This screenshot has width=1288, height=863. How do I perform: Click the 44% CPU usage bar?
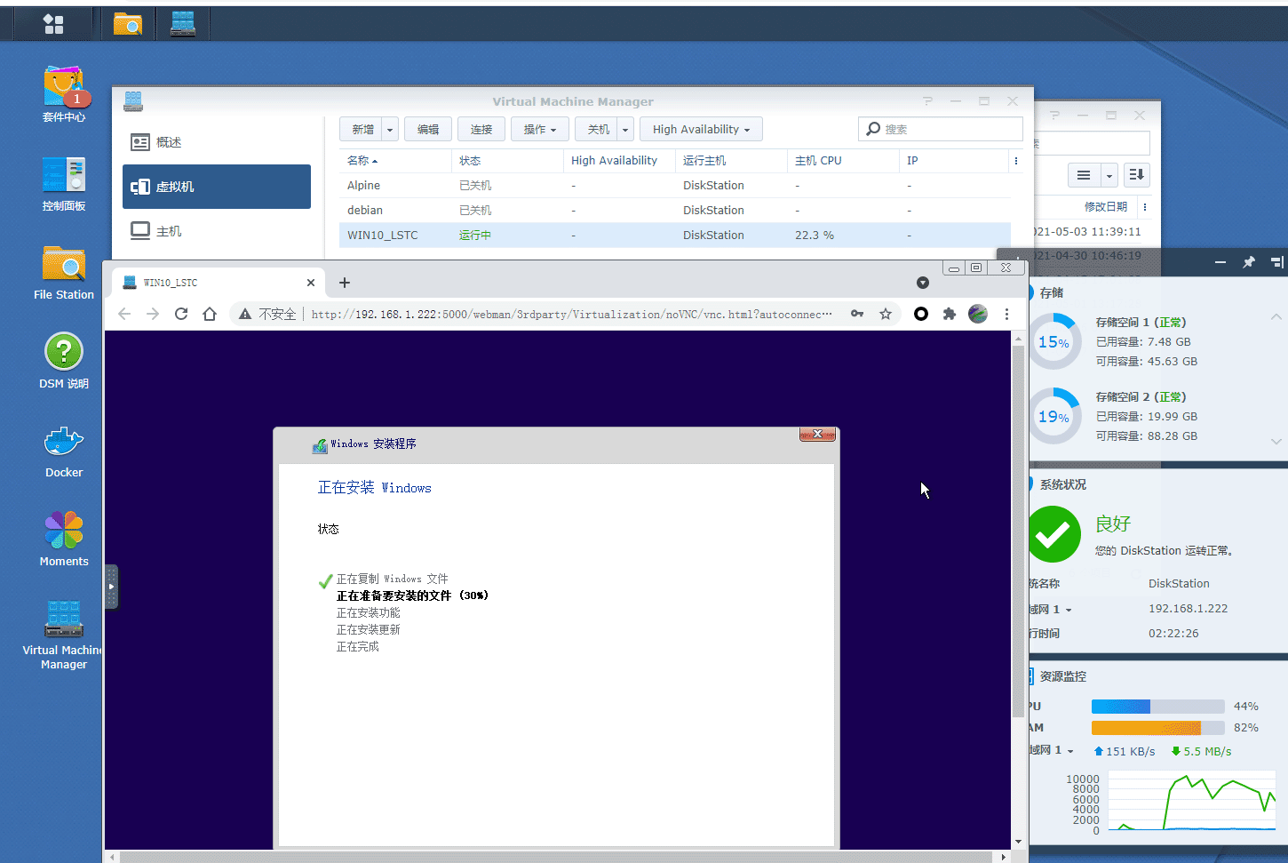pyautogui.click(x=1157, y=707)
